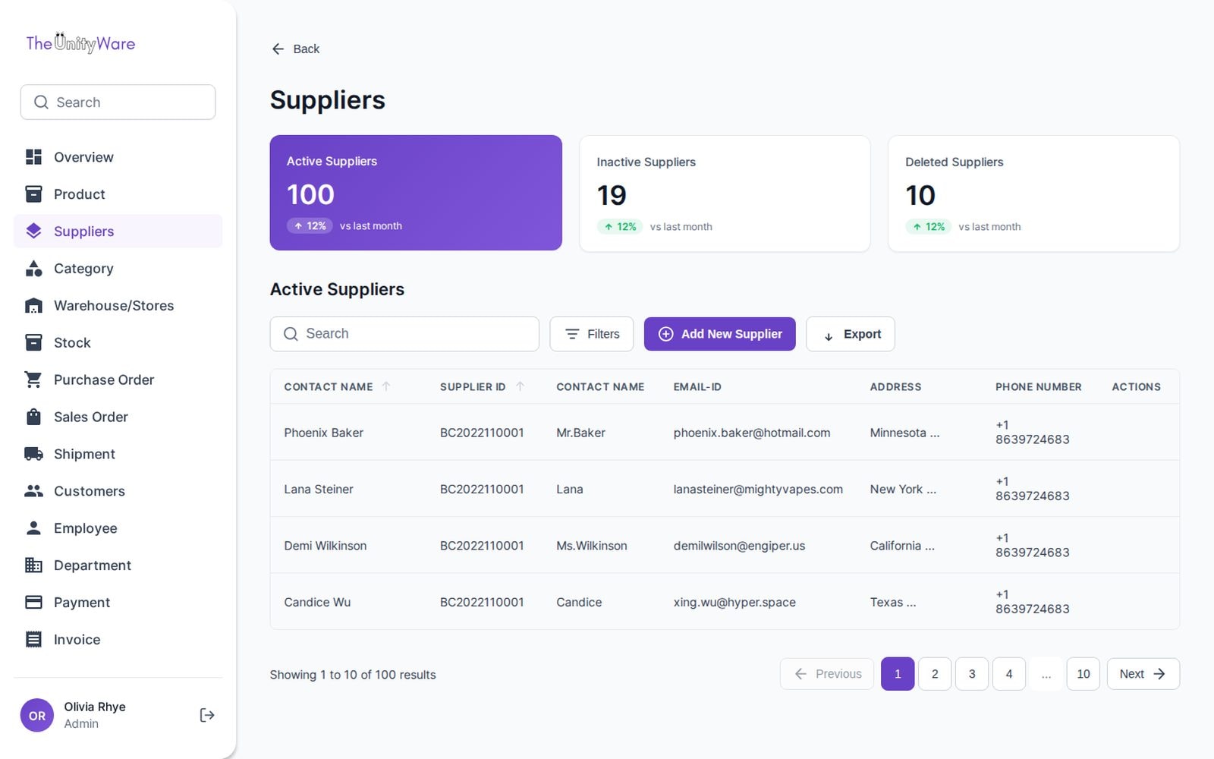Open Warehouse/Stores building icon

(x=33, y=306)
